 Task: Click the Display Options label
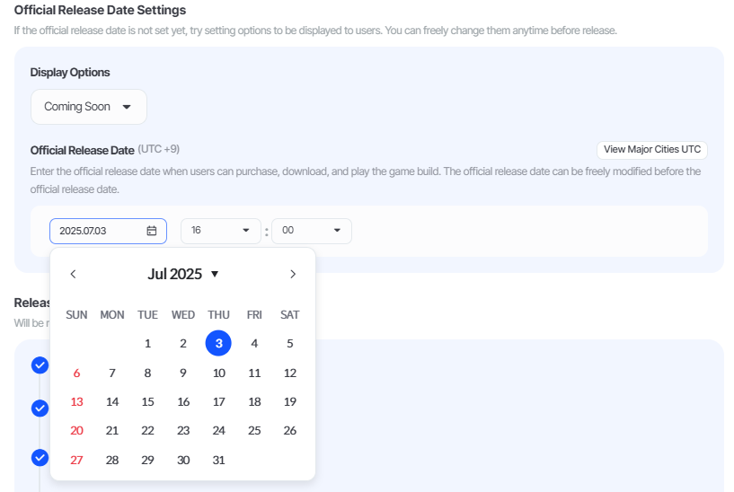tap(70, 73)
